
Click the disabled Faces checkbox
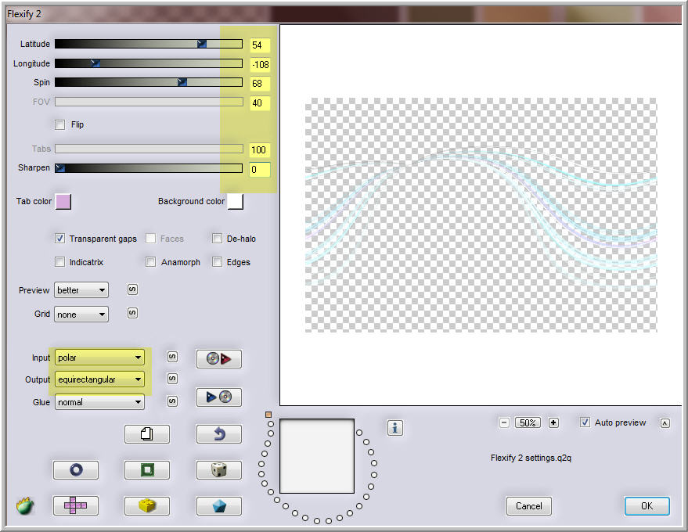pyautogui.click(x=150, y=238)
